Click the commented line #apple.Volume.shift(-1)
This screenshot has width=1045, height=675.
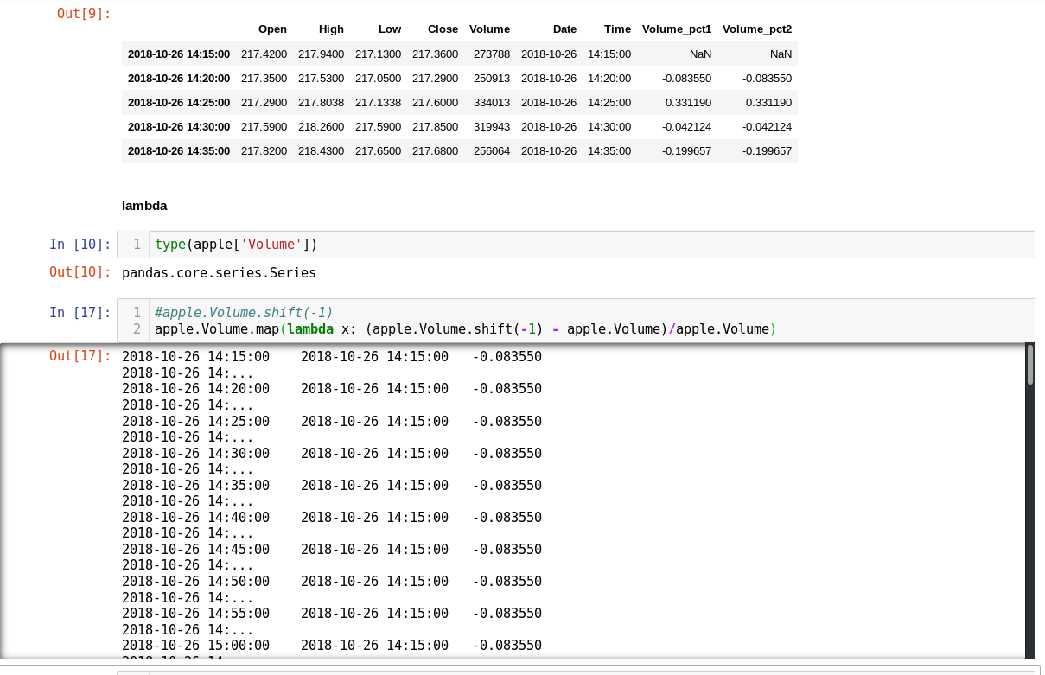244,312
